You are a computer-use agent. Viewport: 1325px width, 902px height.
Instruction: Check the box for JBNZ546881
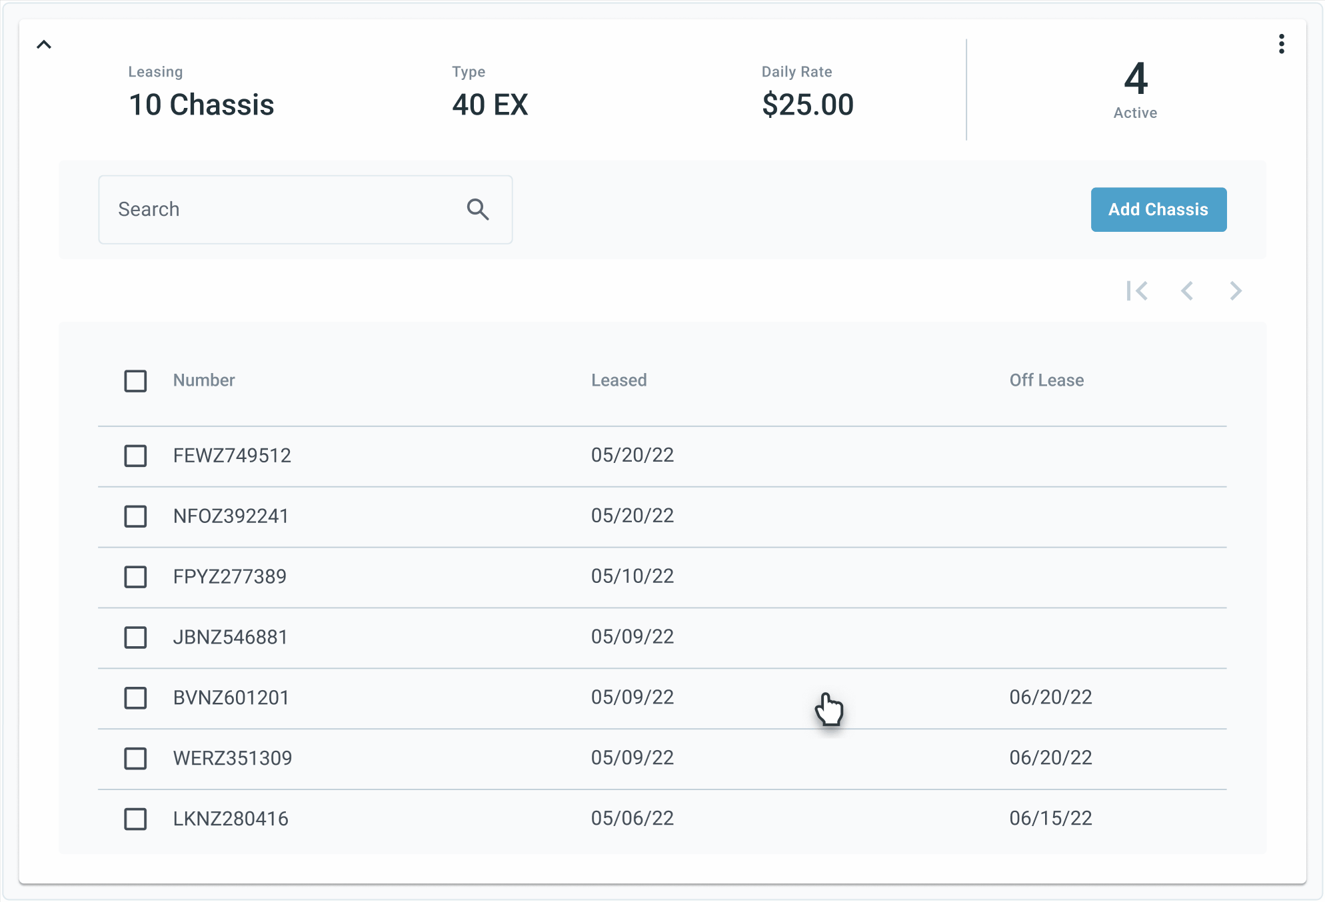pyautogui.click(x=135, y=638)
